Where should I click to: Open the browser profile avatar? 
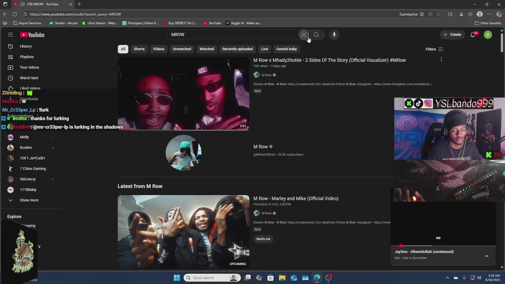coord(480,14)
